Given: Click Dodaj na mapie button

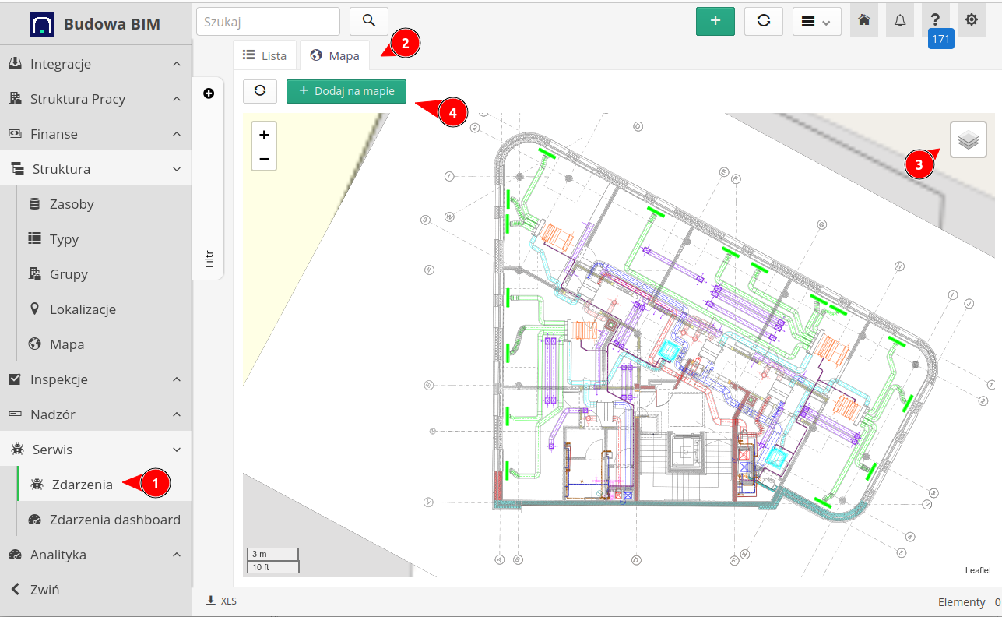Looking at the screenshot, I should pyautogui.click(x=346, y=91).
